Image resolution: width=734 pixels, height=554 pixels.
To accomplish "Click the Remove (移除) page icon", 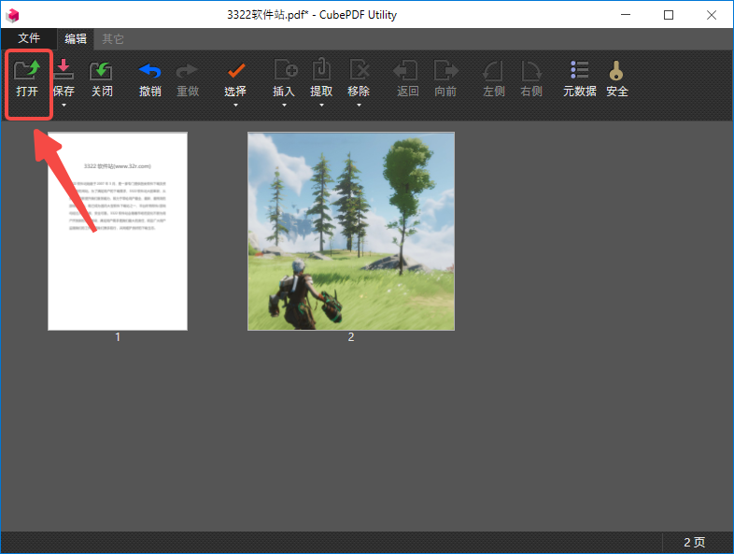I will [x=359, y=70].
